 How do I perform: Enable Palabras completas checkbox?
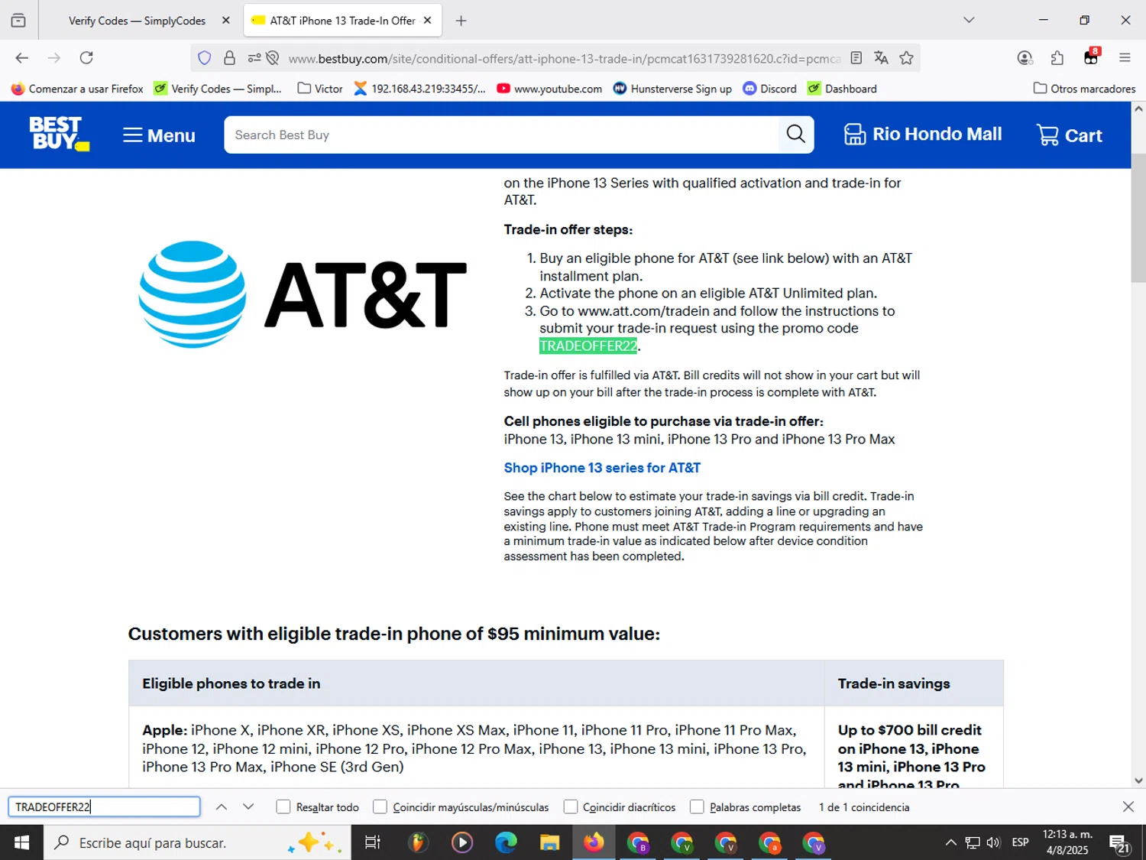pyautogui.click(x=697, y=806)
